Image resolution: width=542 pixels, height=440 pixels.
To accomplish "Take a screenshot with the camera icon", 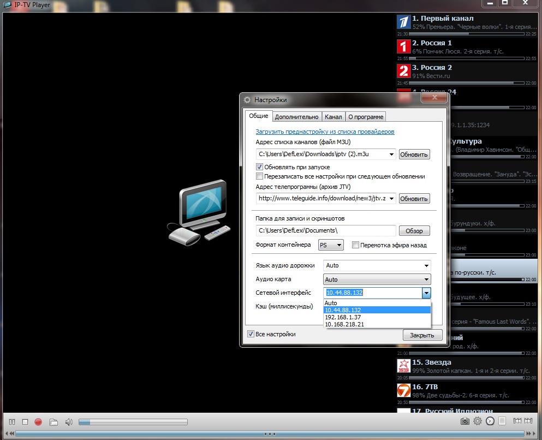I will (x=465, y=421).
